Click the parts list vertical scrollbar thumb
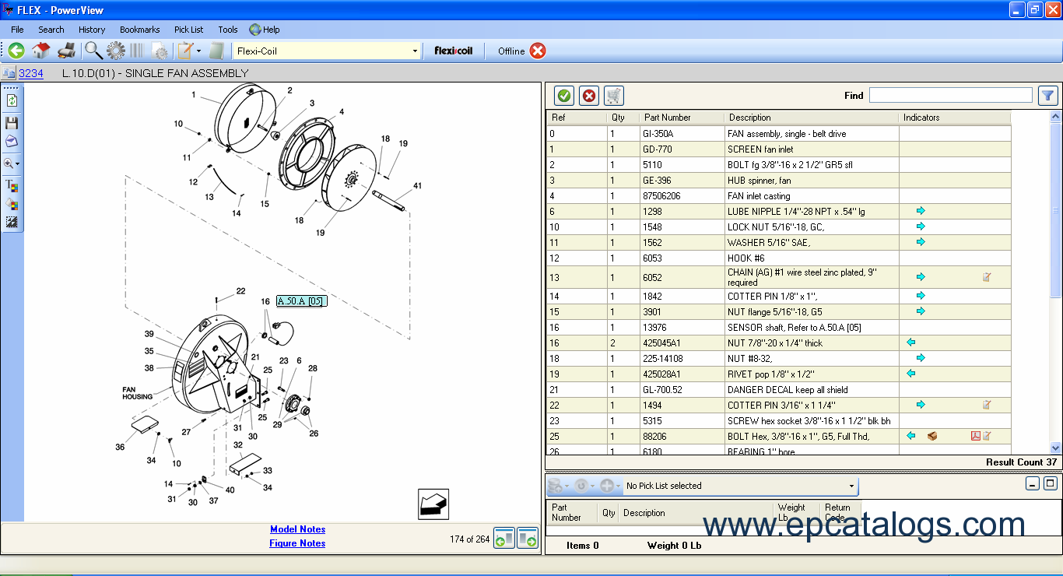 pyautogui.click(x=1056, y=210)
